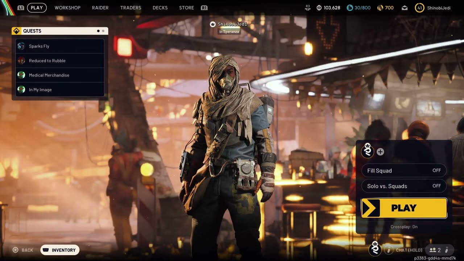Click the microphone icon beside party count
Screen dimensions: 464x261
tap(447, 250)
